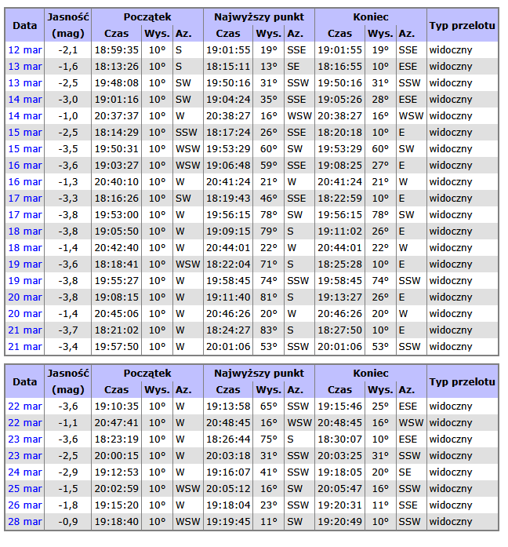Open 16 mar pass starting at 19:03:27
This screenshot has width=508, height=547.
click(x=25, y=165)
